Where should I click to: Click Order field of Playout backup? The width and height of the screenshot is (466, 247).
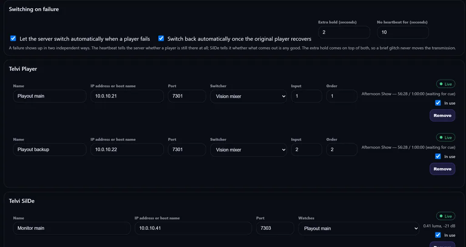point(342,149)
